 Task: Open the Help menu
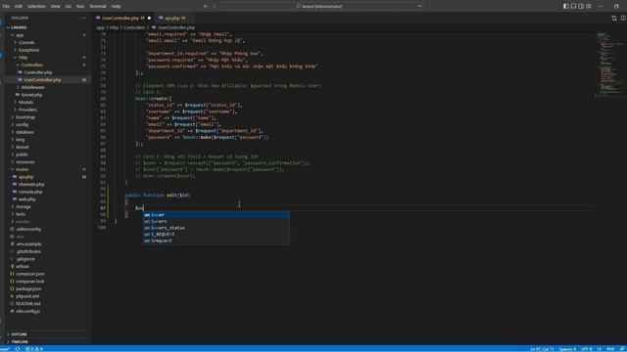[116, 7]
